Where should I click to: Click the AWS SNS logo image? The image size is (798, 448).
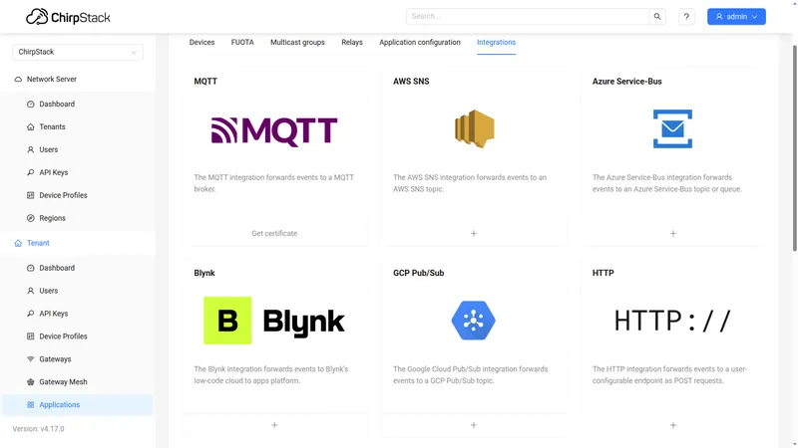(474, 129)
